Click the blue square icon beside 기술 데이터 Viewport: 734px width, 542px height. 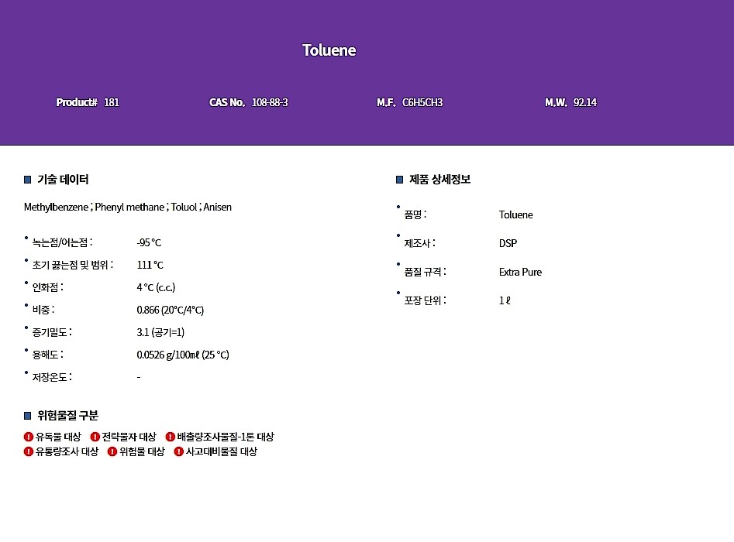28,180
